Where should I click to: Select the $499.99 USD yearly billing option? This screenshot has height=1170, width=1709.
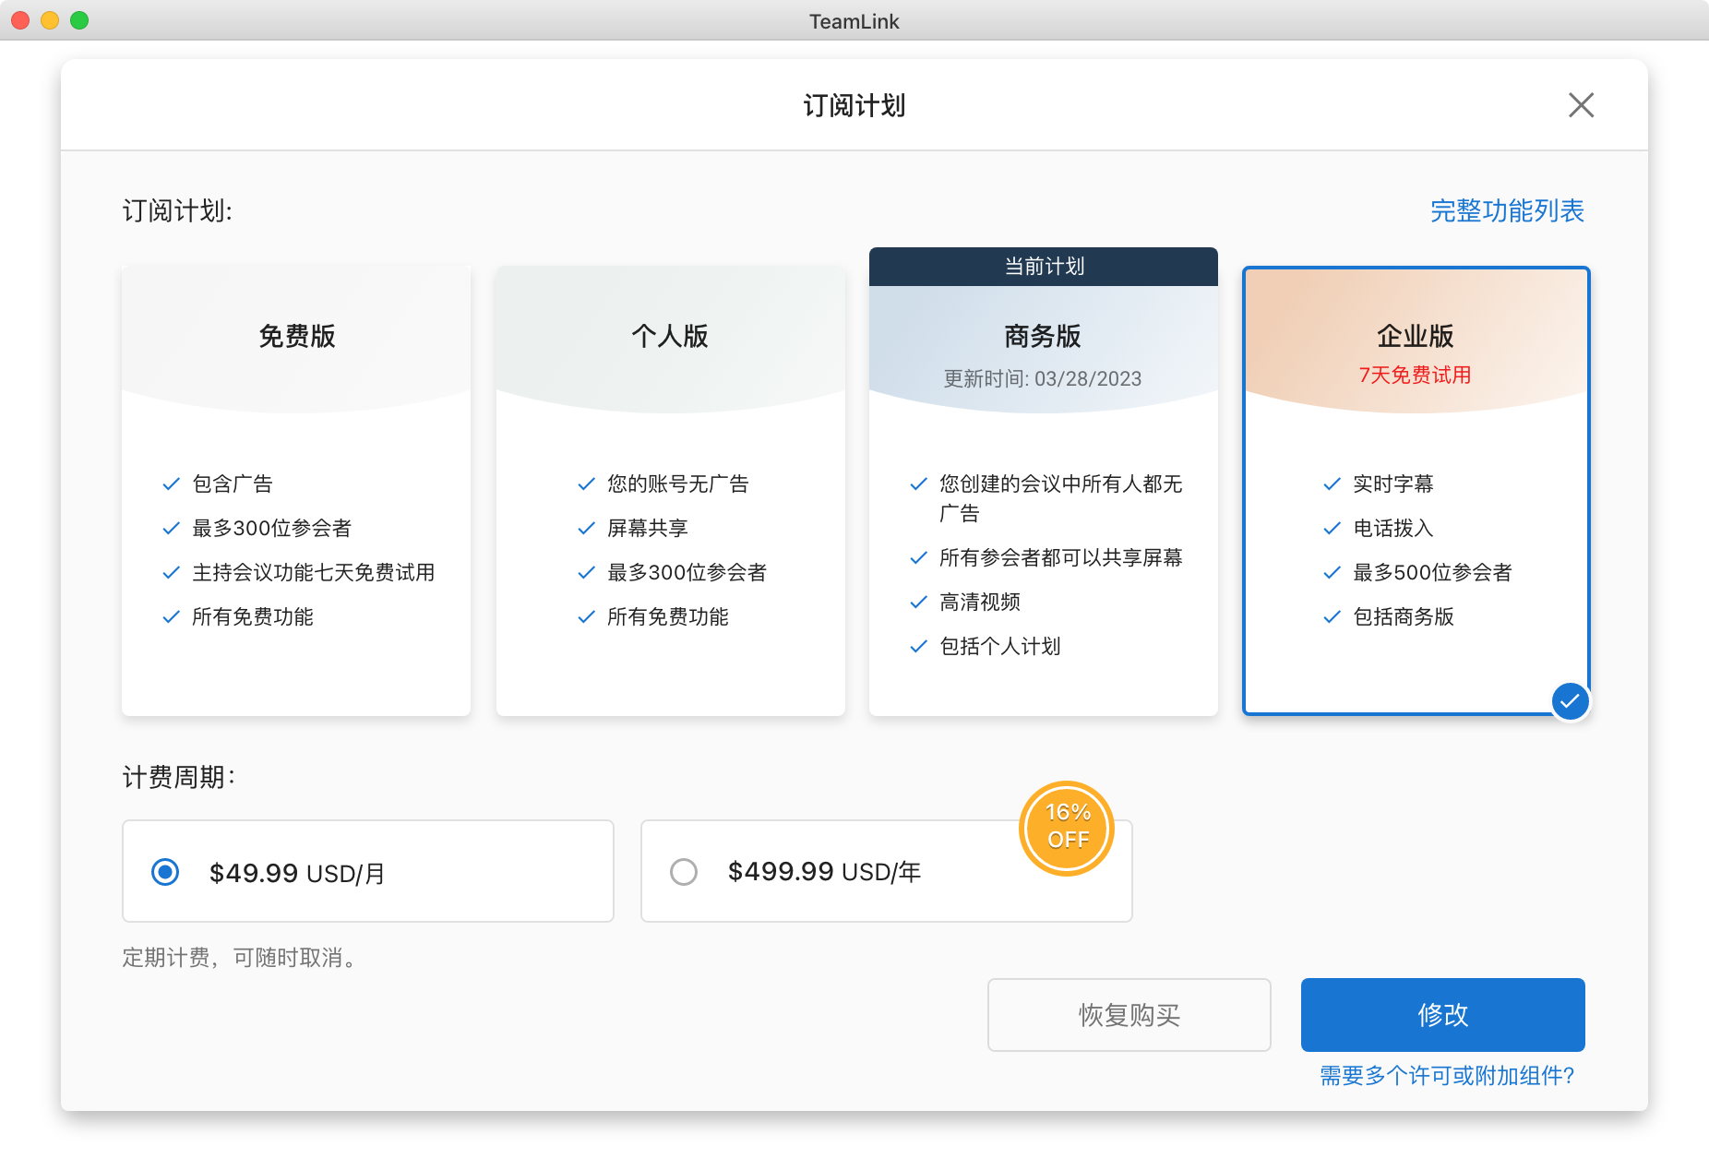click(684, 872)
